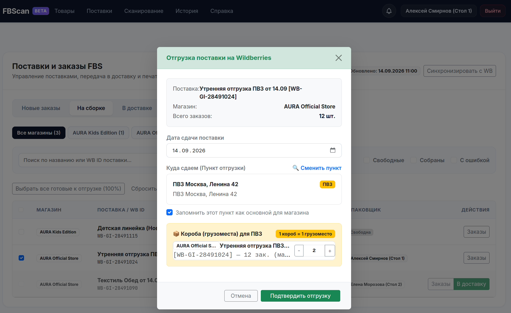Image resolution: width=511 pixels, height=313 pixels.
Task: Click the Сменить пункт link
Action: point(321,168)
